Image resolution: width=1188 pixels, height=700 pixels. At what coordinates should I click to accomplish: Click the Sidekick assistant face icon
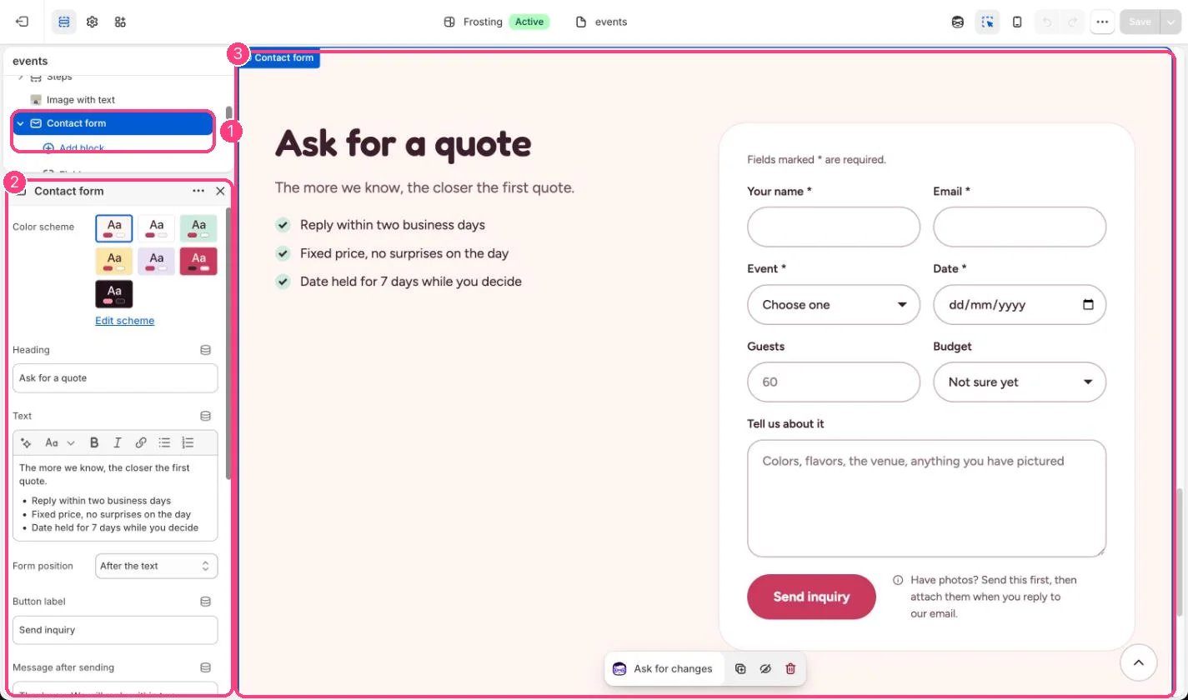coord(958,22)
